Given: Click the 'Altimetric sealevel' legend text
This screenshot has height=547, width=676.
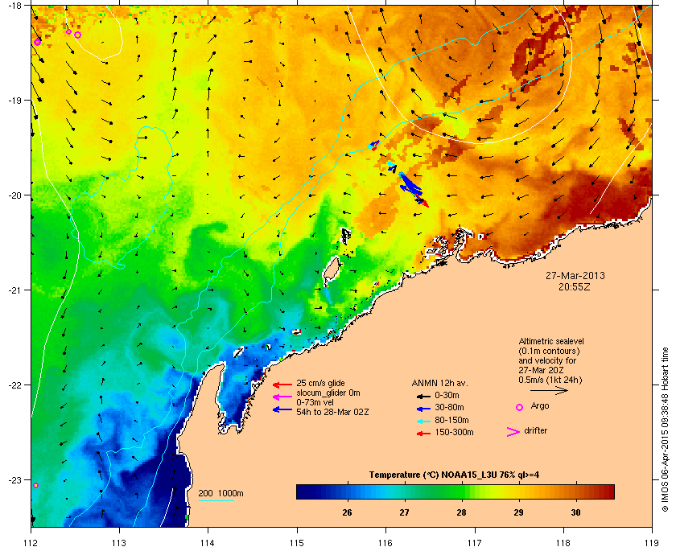Looking at the screenshot, I should (x=551, y=341).
